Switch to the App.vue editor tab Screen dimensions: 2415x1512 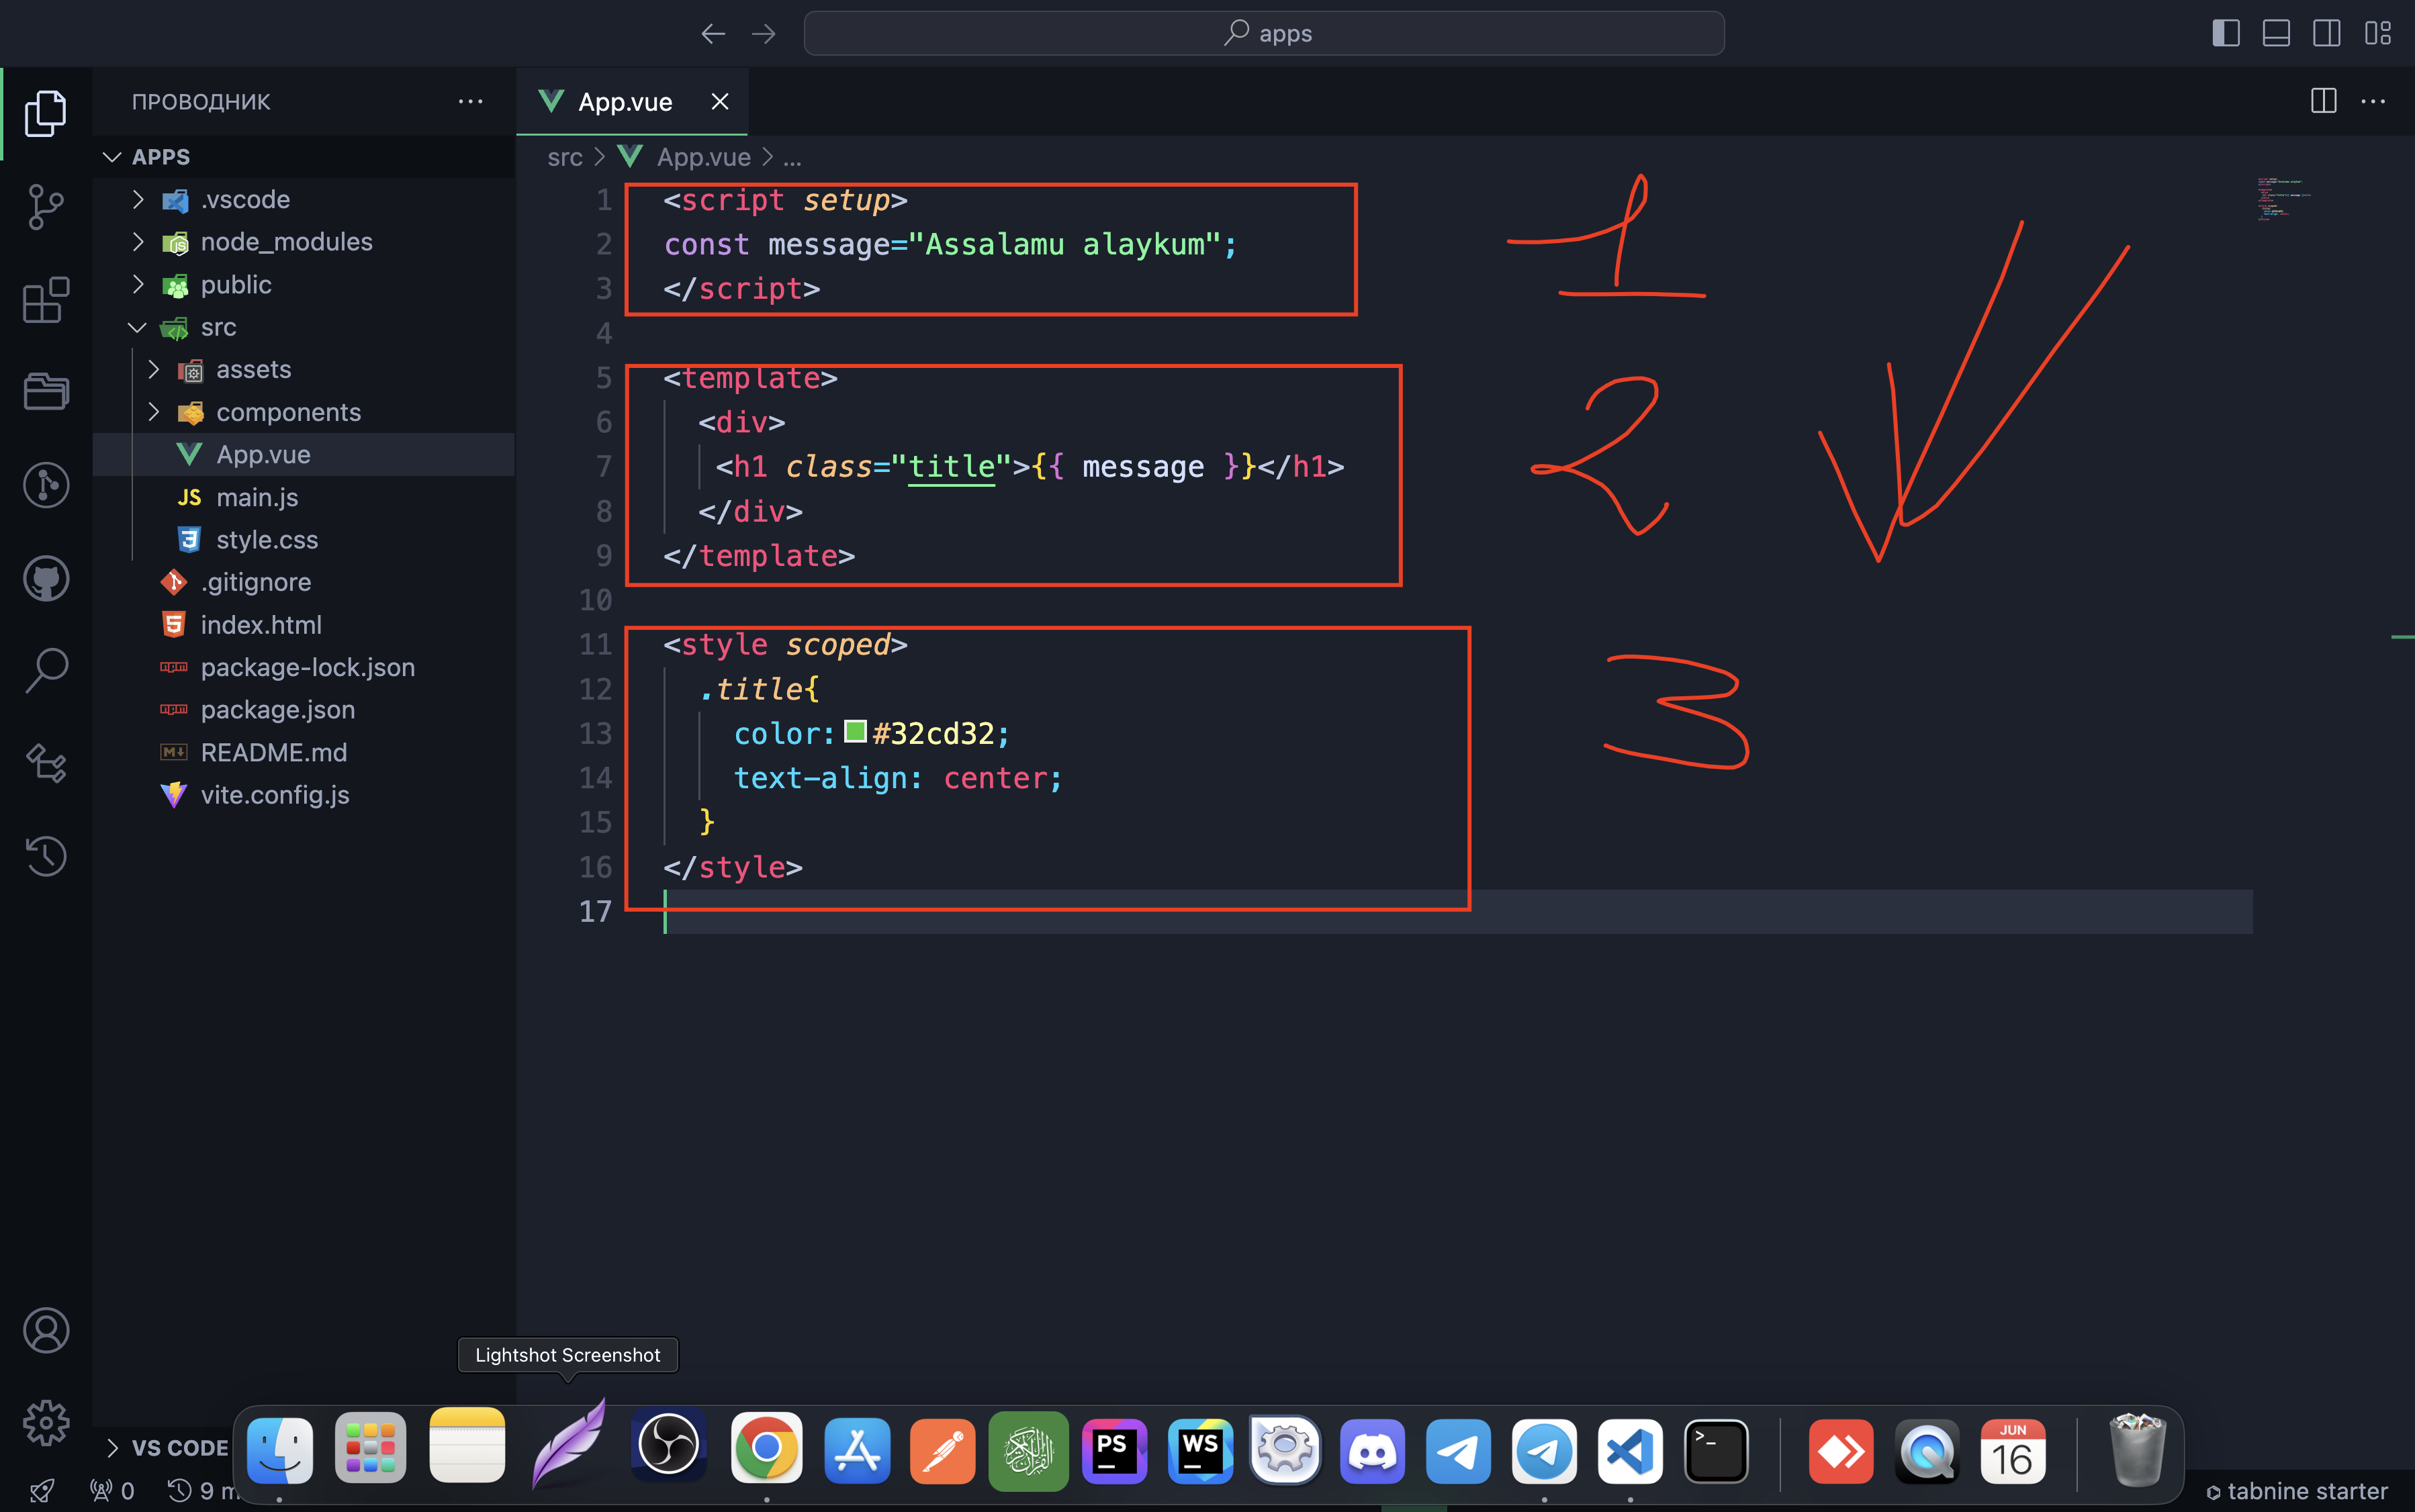click(x=624, y=102)
